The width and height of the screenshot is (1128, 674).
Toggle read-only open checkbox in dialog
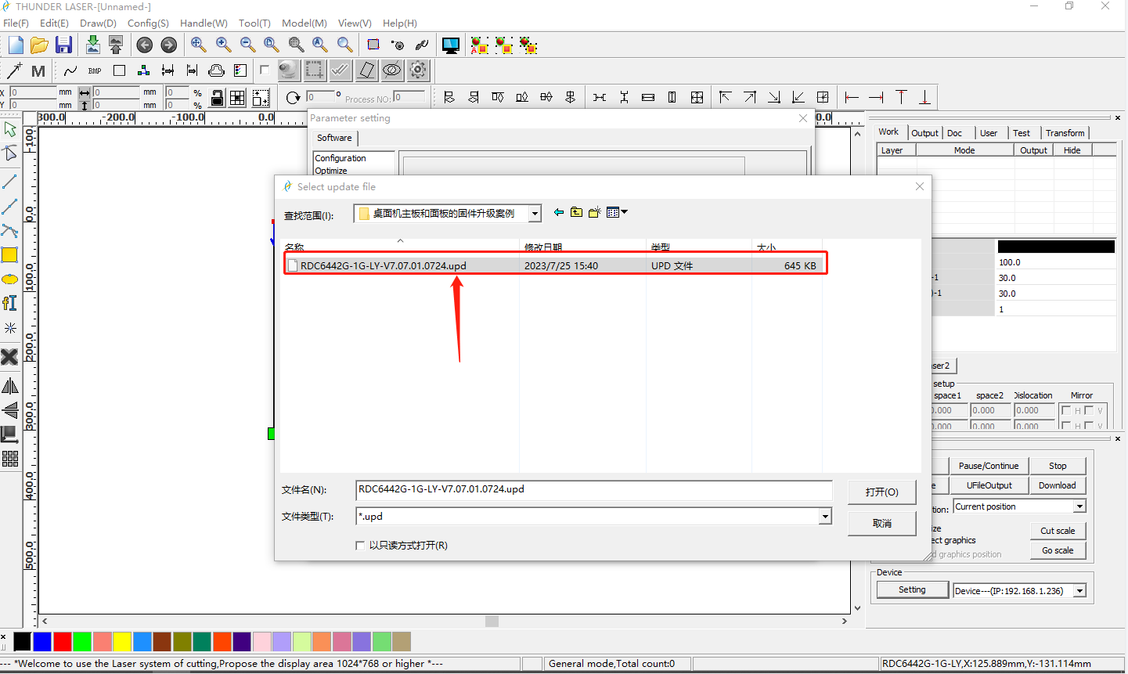pyautogui.click(x=360, y=546)
